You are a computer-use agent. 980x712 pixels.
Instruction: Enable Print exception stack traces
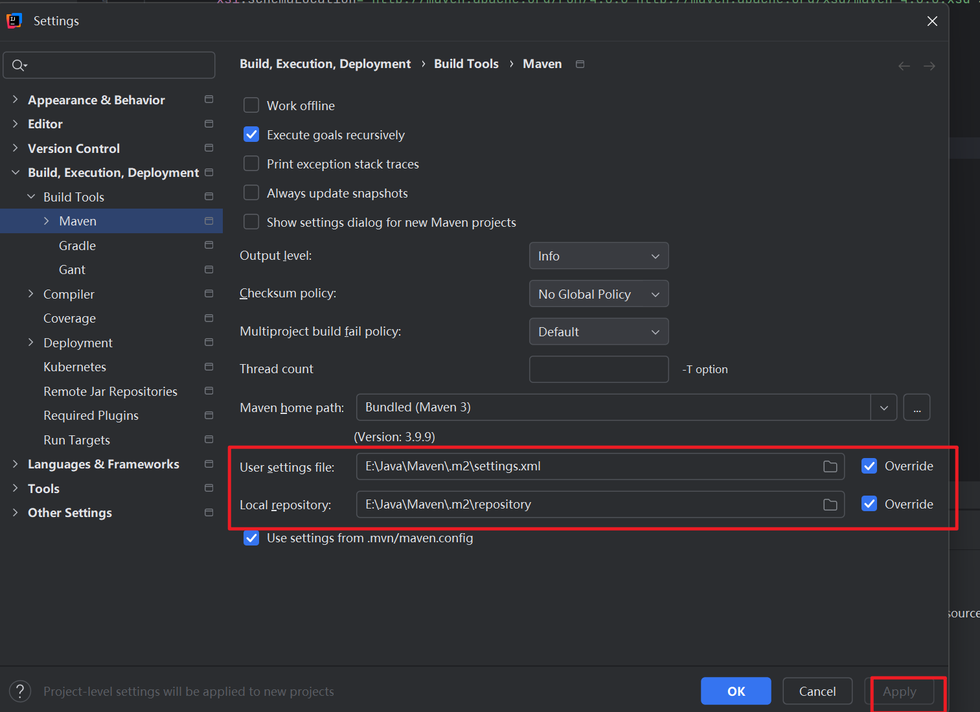[x=251, y=164]
